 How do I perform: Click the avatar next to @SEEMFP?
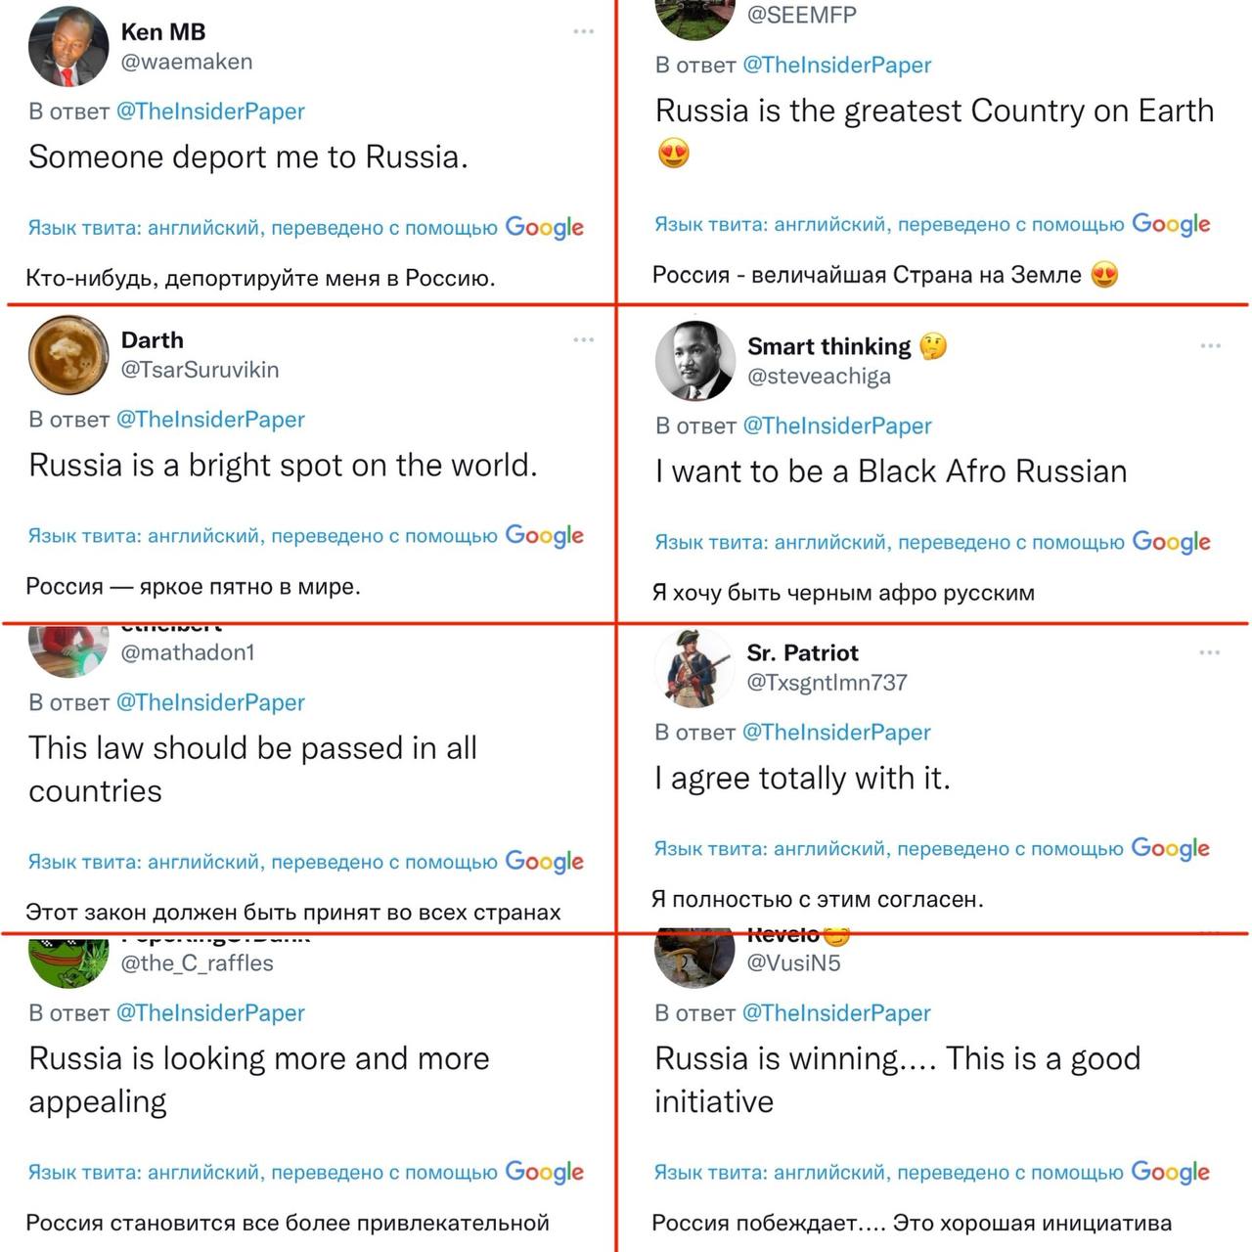tap(694, 19)
